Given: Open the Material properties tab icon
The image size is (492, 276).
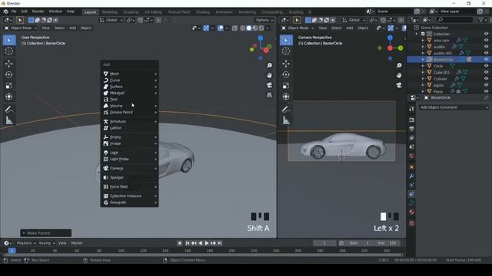Looking at the screenshot, I should (412, 212).
